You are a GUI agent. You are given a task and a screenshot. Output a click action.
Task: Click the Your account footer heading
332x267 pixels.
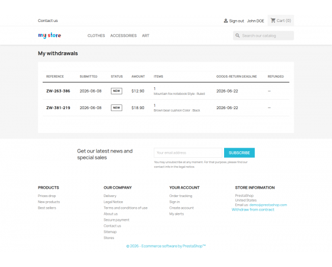click(184, 187)
